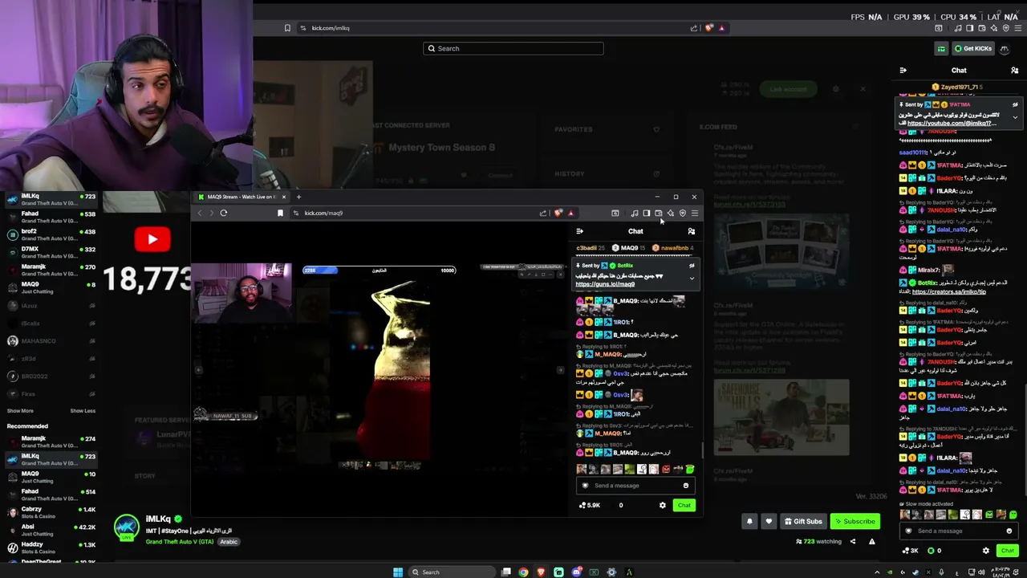Open the YouTube link in pinned message
This screenshot has width=1027, height=578.
pyautogui.click(x=952, y=124)
